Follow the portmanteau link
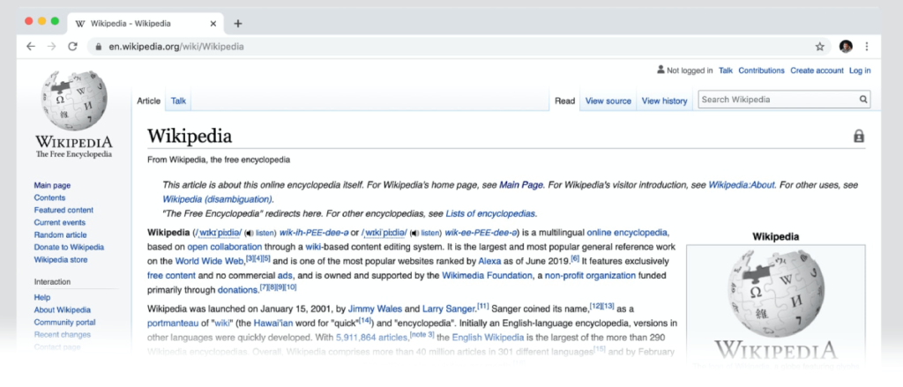The width and height of the screenshot is (903, 387). (174, 323)
